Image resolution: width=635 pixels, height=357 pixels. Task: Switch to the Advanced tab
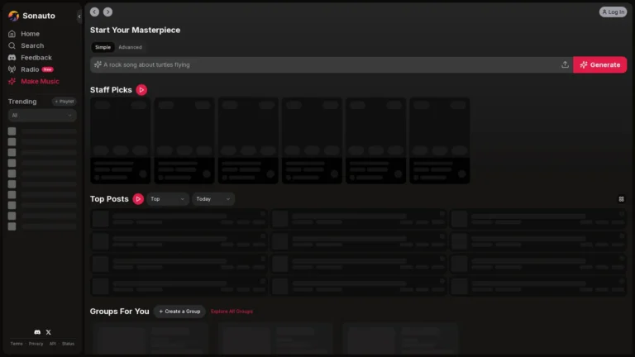130,47
